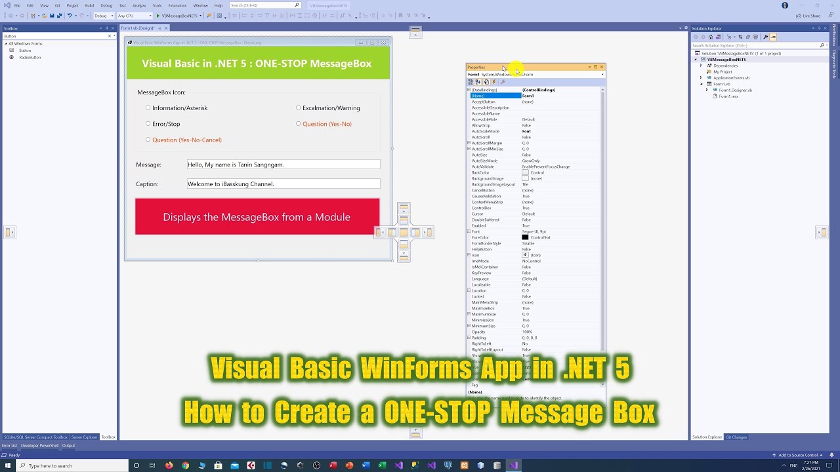Click Solution Explorer Home icon
The height and width of the screenshot is (472, 840).
[711, 37]
